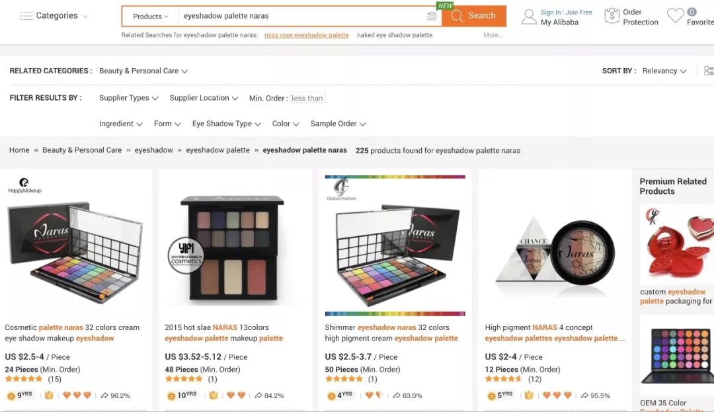The width and height of the screenshot is (714, 412).
Task: Click the camera image search icon
Action: (x=432, y=17)
